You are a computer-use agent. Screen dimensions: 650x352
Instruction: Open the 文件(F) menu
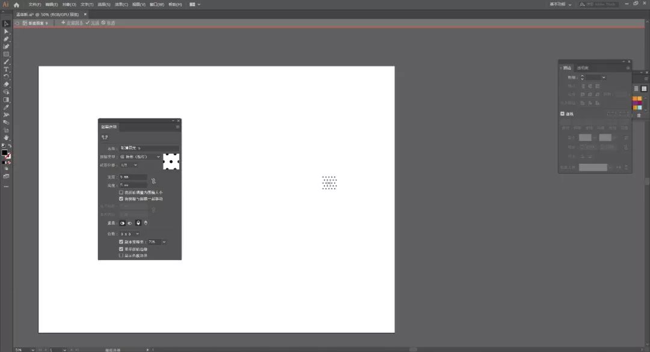pos(35,4)
